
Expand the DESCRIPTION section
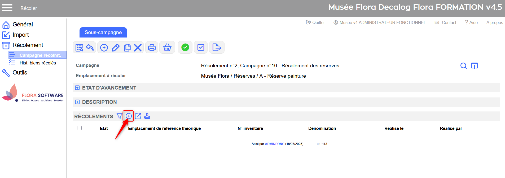coord(77,102)
